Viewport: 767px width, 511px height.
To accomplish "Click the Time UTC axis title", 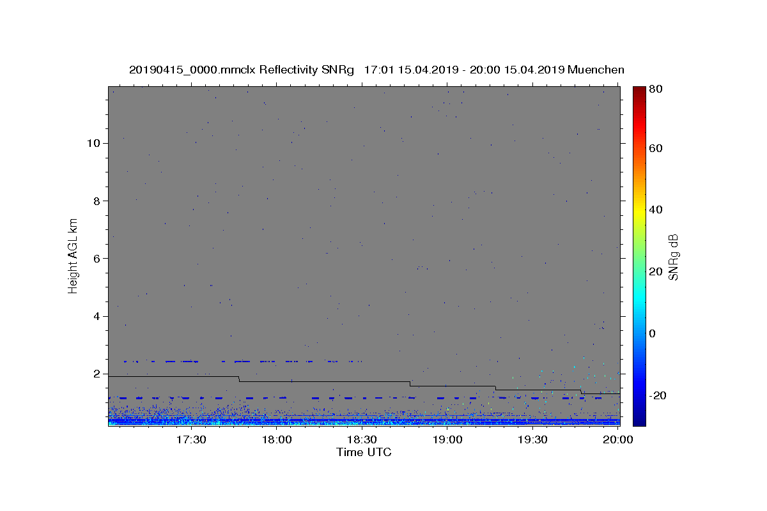I will pos(364,453).
